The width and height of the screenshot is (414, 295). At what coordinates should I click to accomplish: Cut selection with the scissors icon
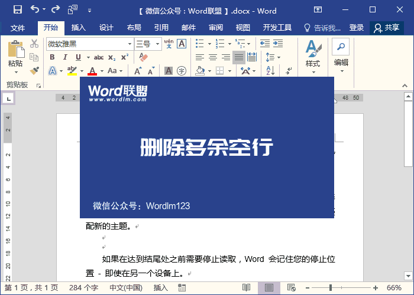[34, 44]
